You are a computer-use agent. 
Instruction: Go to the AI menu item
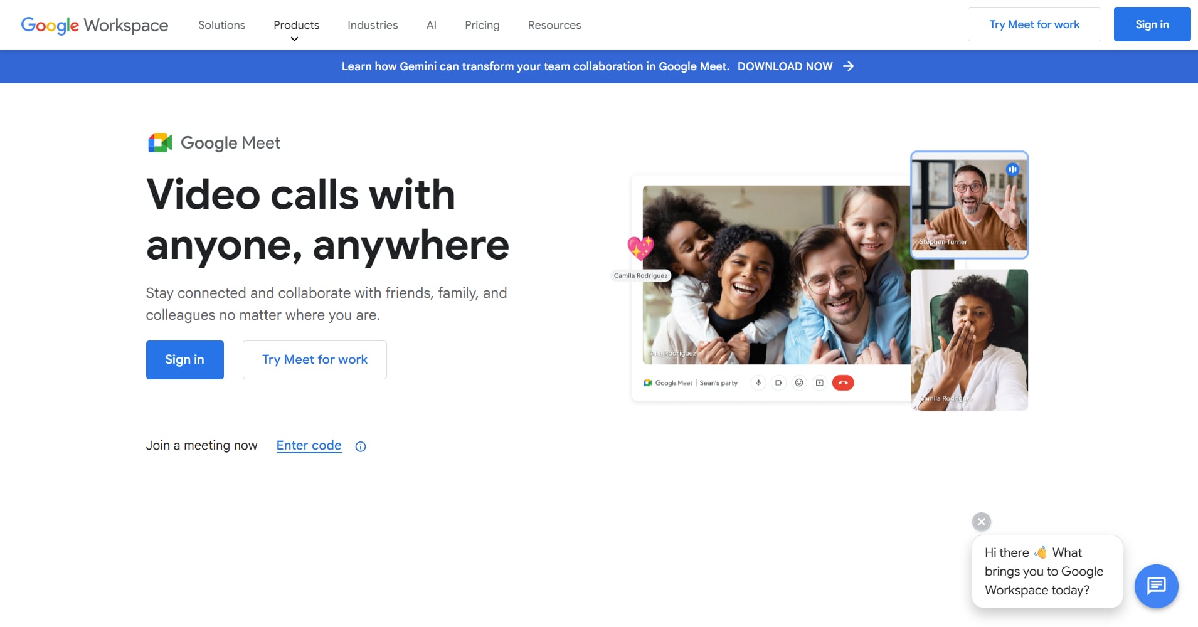[x=432, y=25]
